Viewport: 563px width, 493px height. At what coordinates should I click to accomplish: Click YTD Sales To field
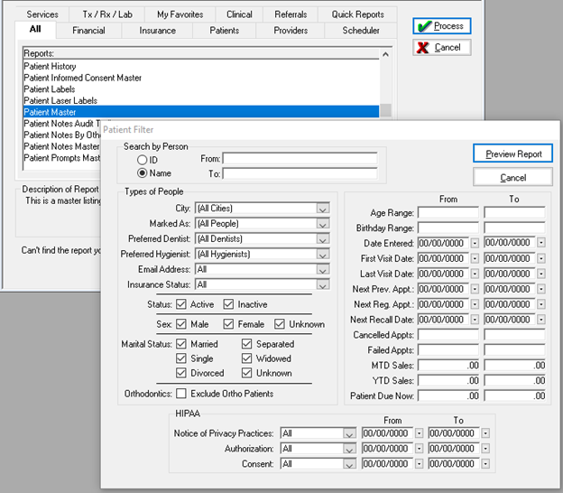click(x=514, y=380)
